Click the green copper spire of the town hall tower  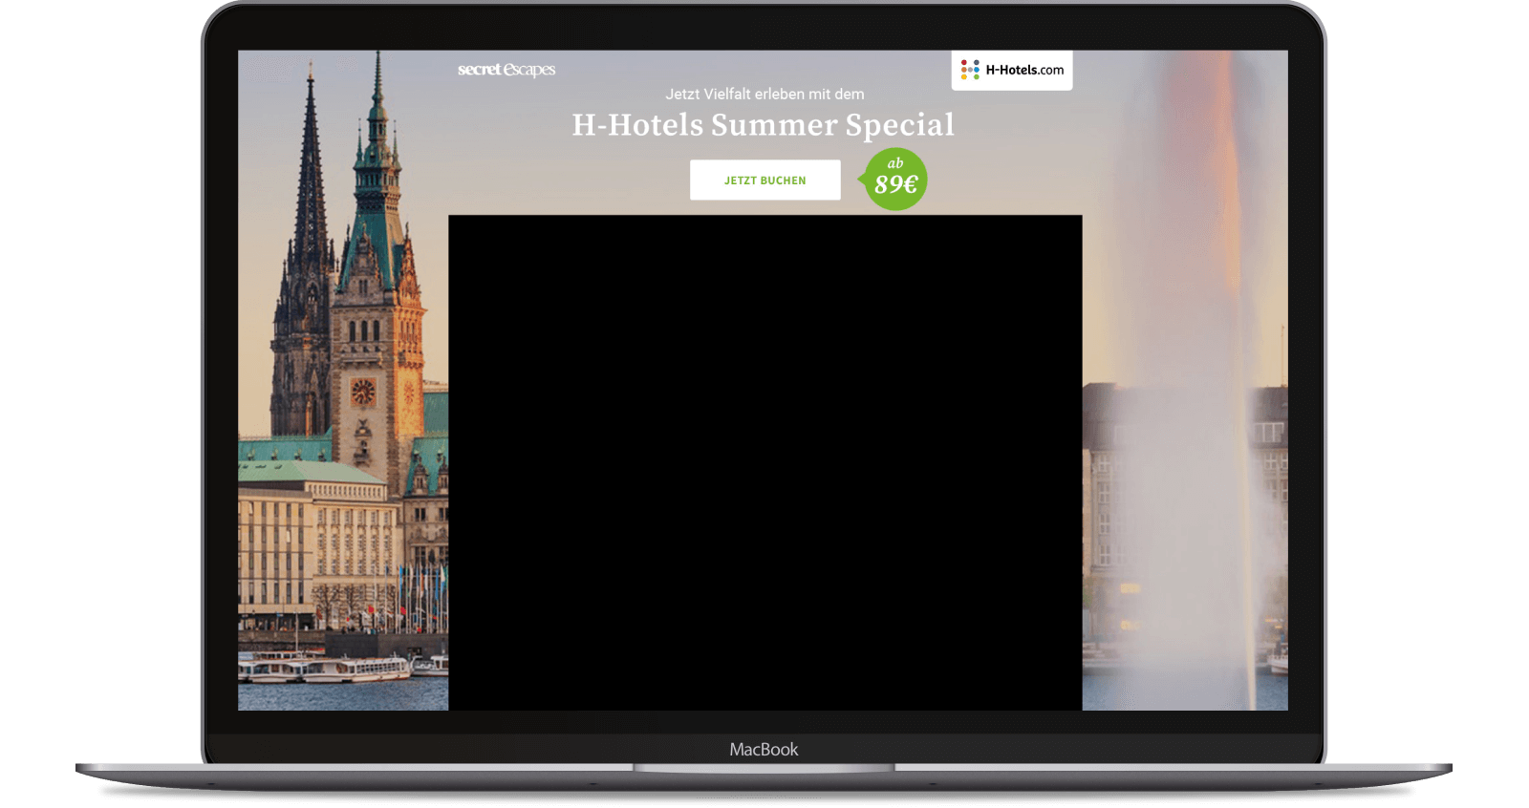(x=377, y=124)
